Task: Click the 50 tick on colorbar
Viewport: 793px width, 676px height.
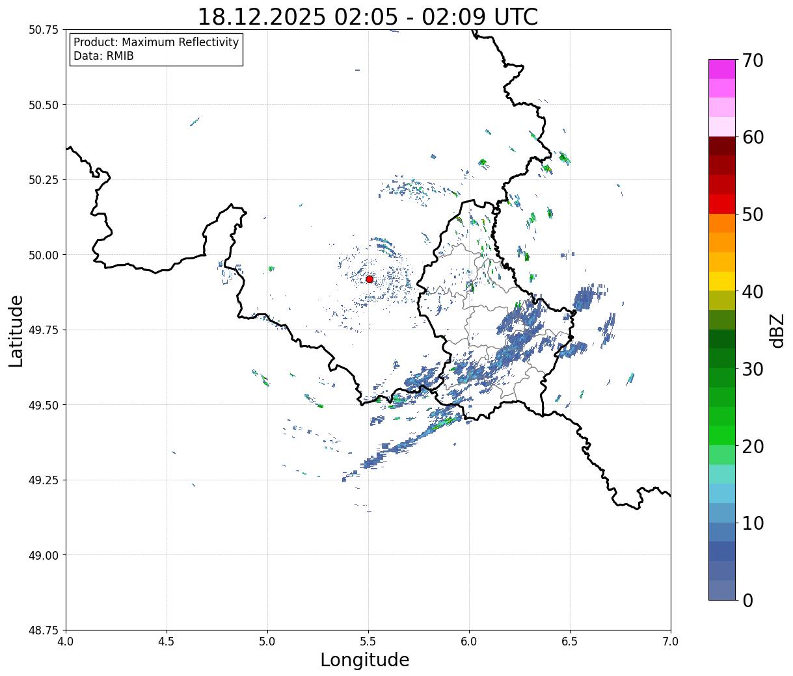Action: [753, 214]
